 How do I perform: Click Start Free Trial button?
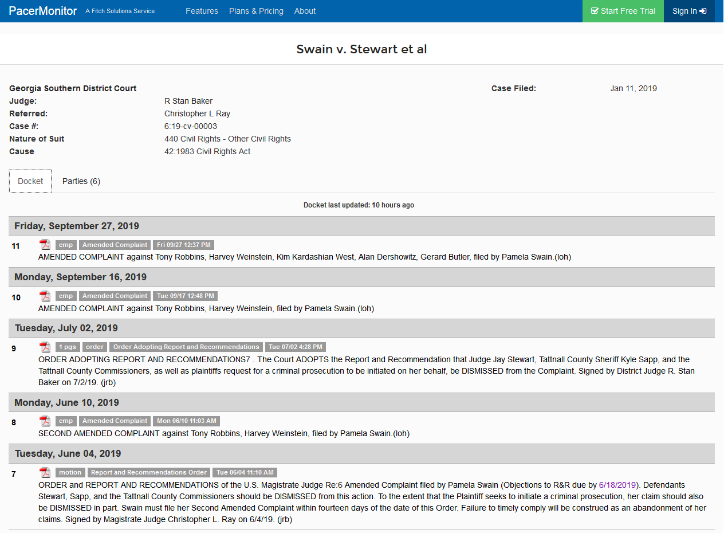coord(623,11)
